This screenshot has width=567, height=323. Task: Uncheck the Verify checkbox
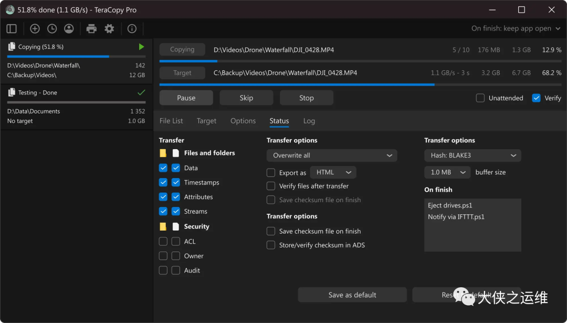click(x=536, y=98)
